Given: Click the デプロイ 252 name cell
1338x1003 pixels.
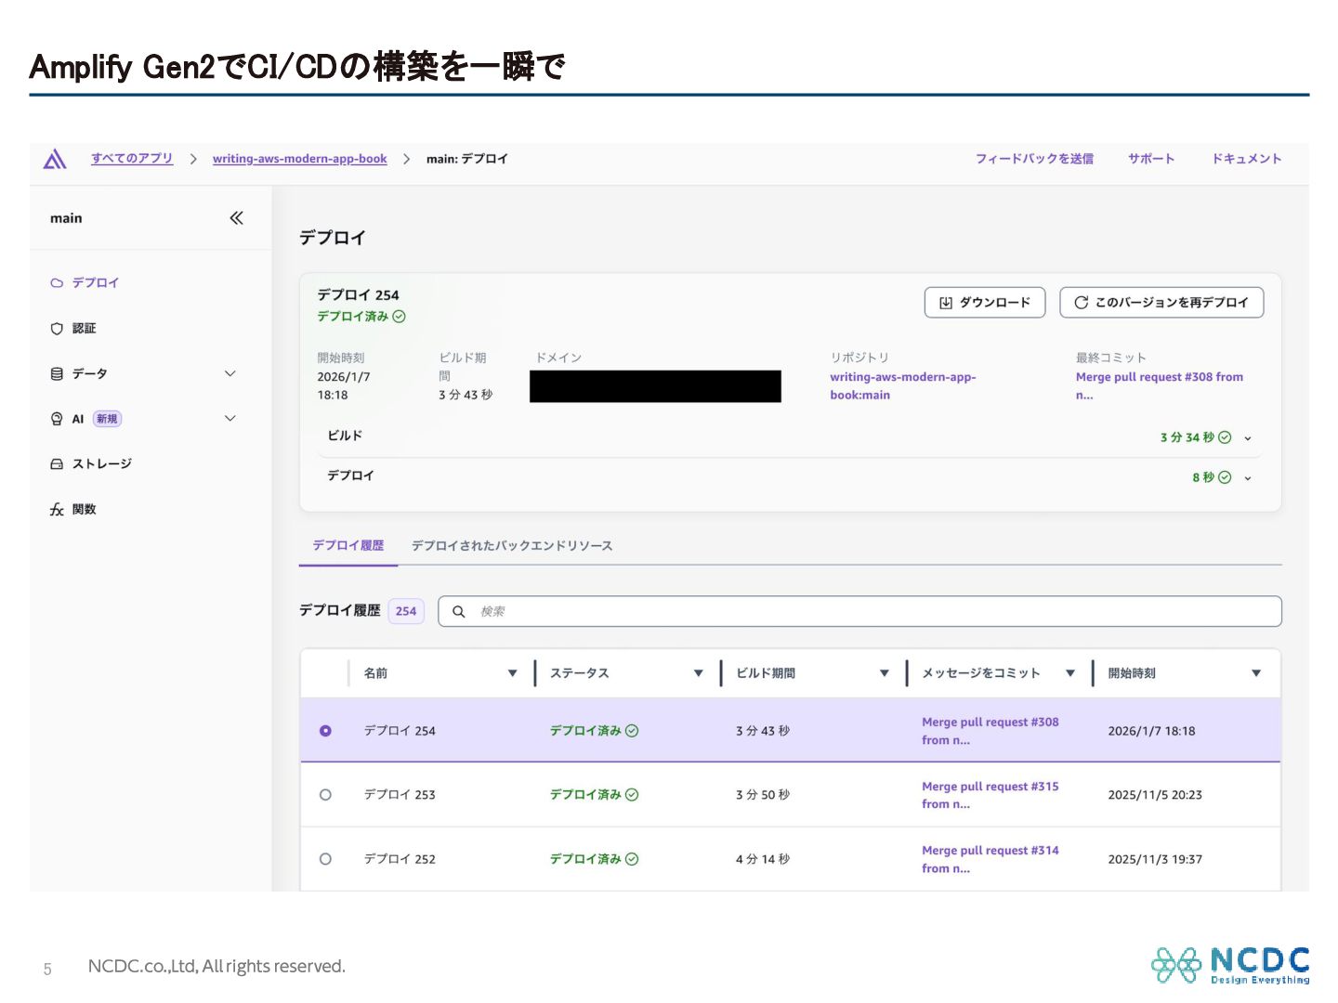Looking at the screenshot, I should 400,859.
